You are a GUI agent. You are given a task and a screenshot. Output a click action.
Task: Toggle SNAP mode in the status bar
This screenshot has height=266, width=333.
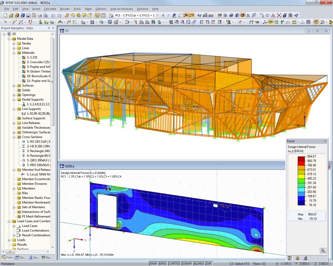153,263
